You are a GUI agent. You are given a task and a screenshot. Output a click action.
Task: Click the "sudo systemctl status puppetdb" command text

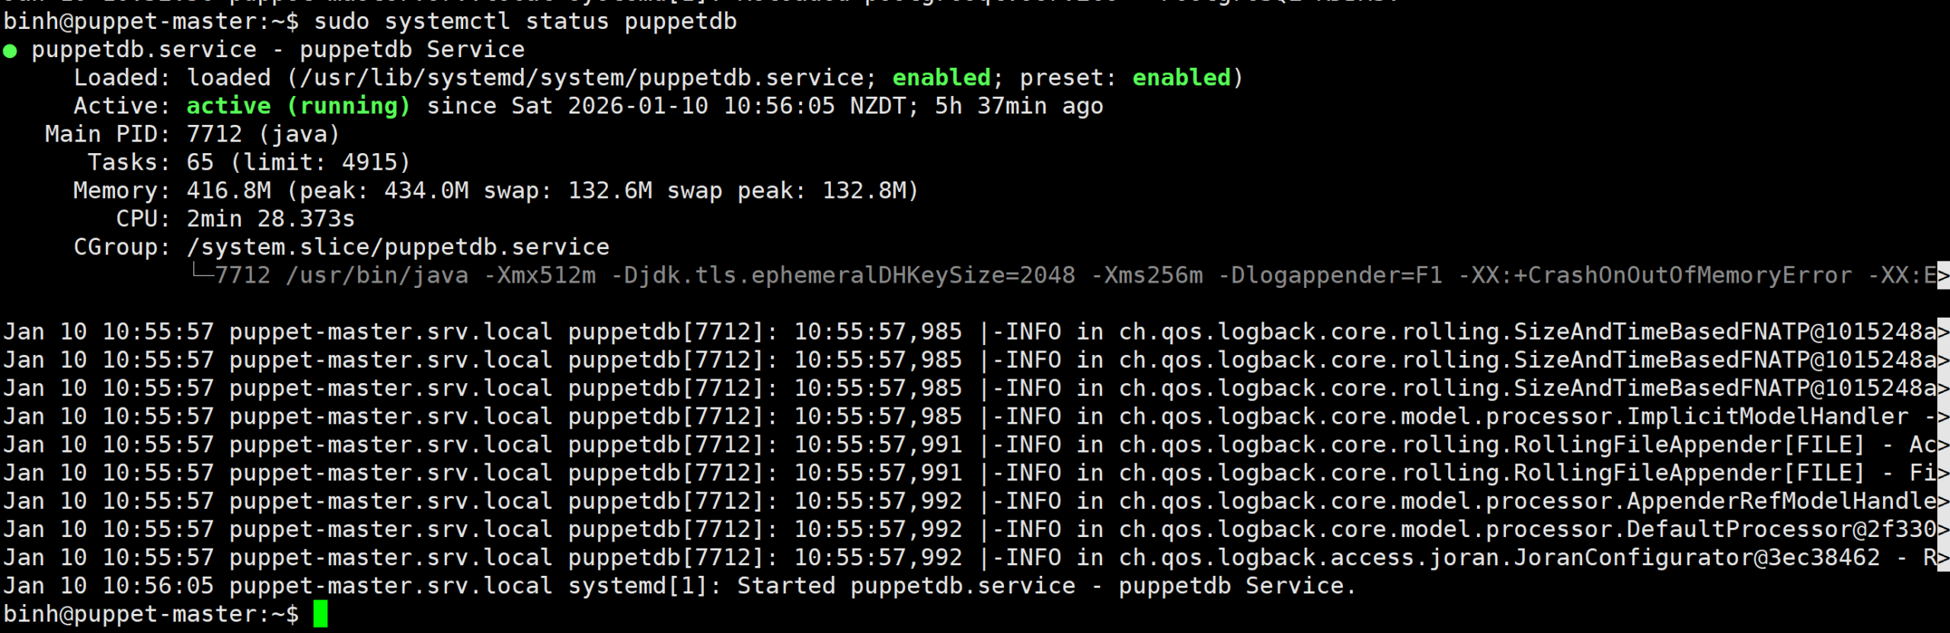click(x=525, y=21)
